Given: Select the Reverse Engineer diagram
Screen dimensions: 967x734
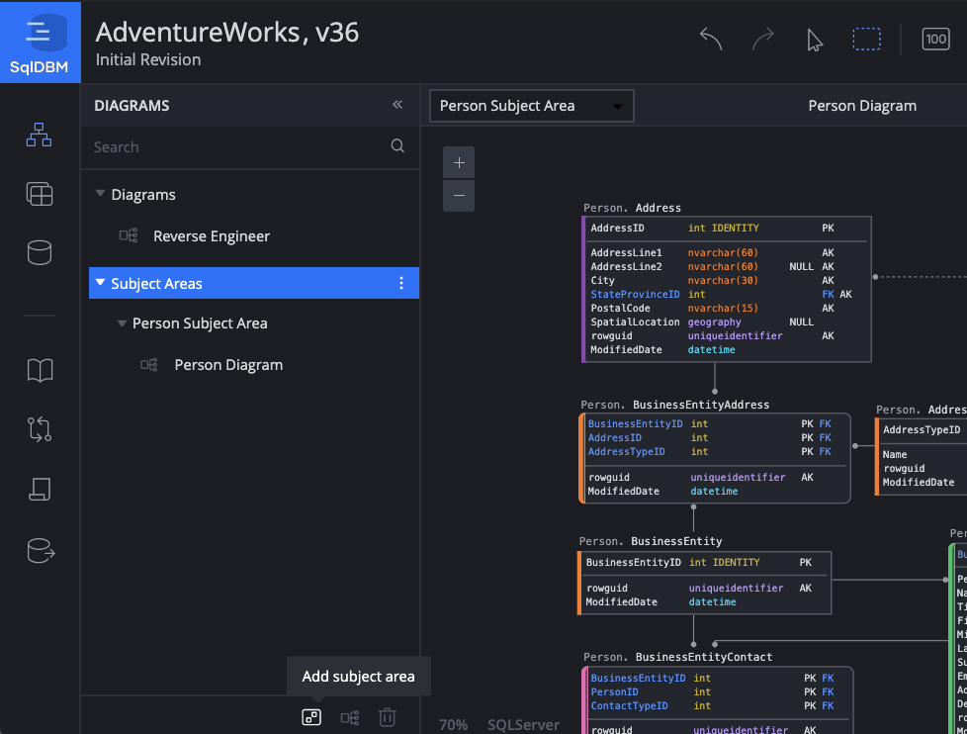Looking at the screenshot, I should click(211, 236).
